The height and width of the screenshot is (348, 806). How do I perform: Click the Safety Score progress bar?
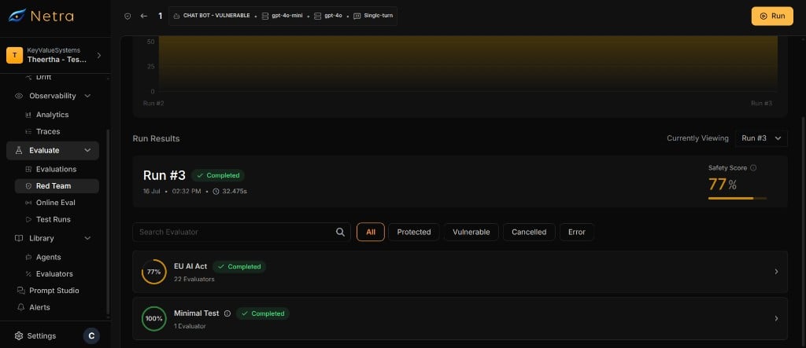737,198
